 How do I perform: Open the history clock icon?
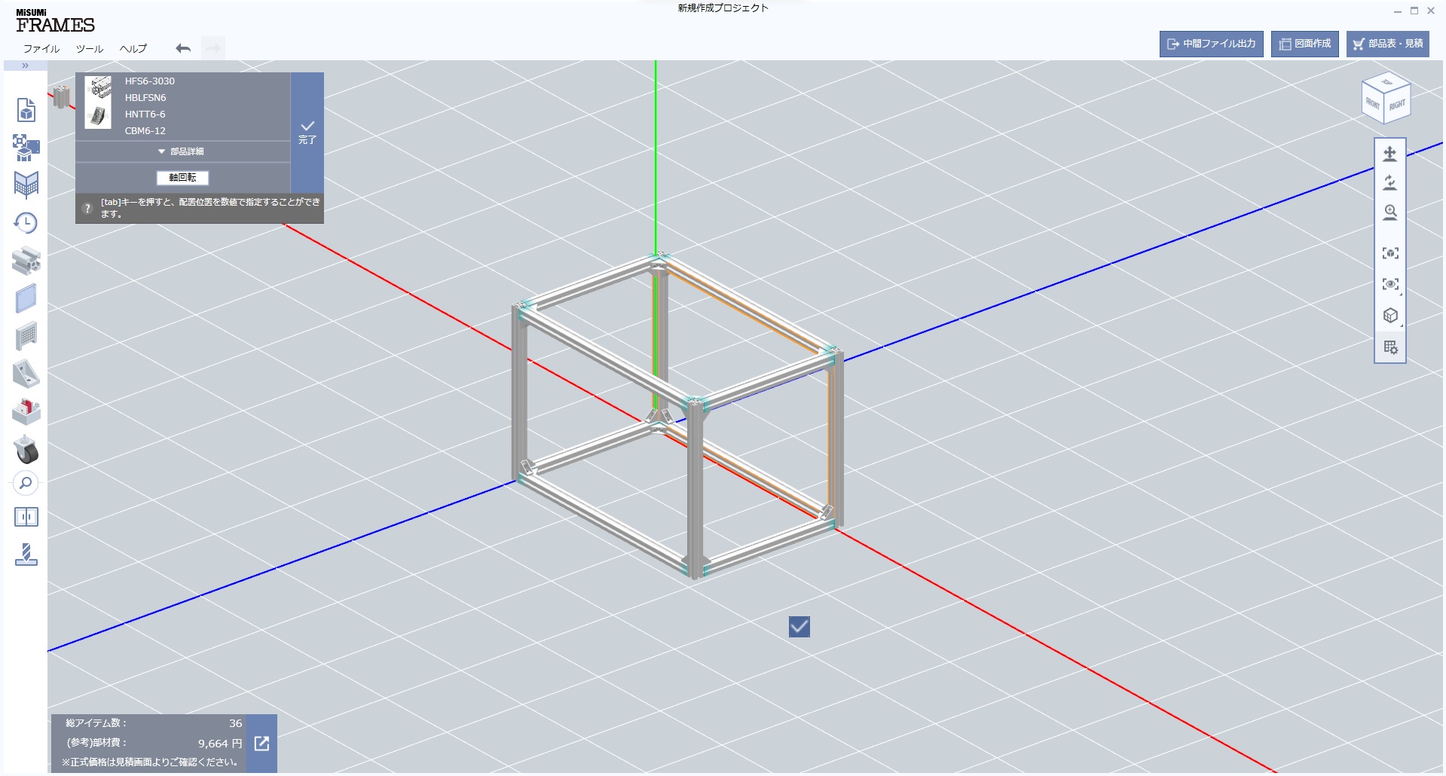[x=26, y=223]
